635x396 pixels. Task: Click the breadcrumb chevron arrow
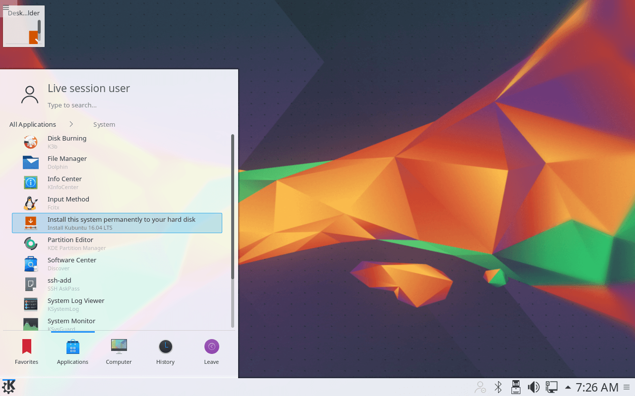[x=71, y=124]
